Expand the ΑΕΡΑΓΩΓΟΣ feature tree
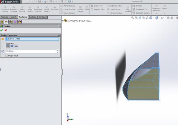The image size is (178, 125). (62, 21)
